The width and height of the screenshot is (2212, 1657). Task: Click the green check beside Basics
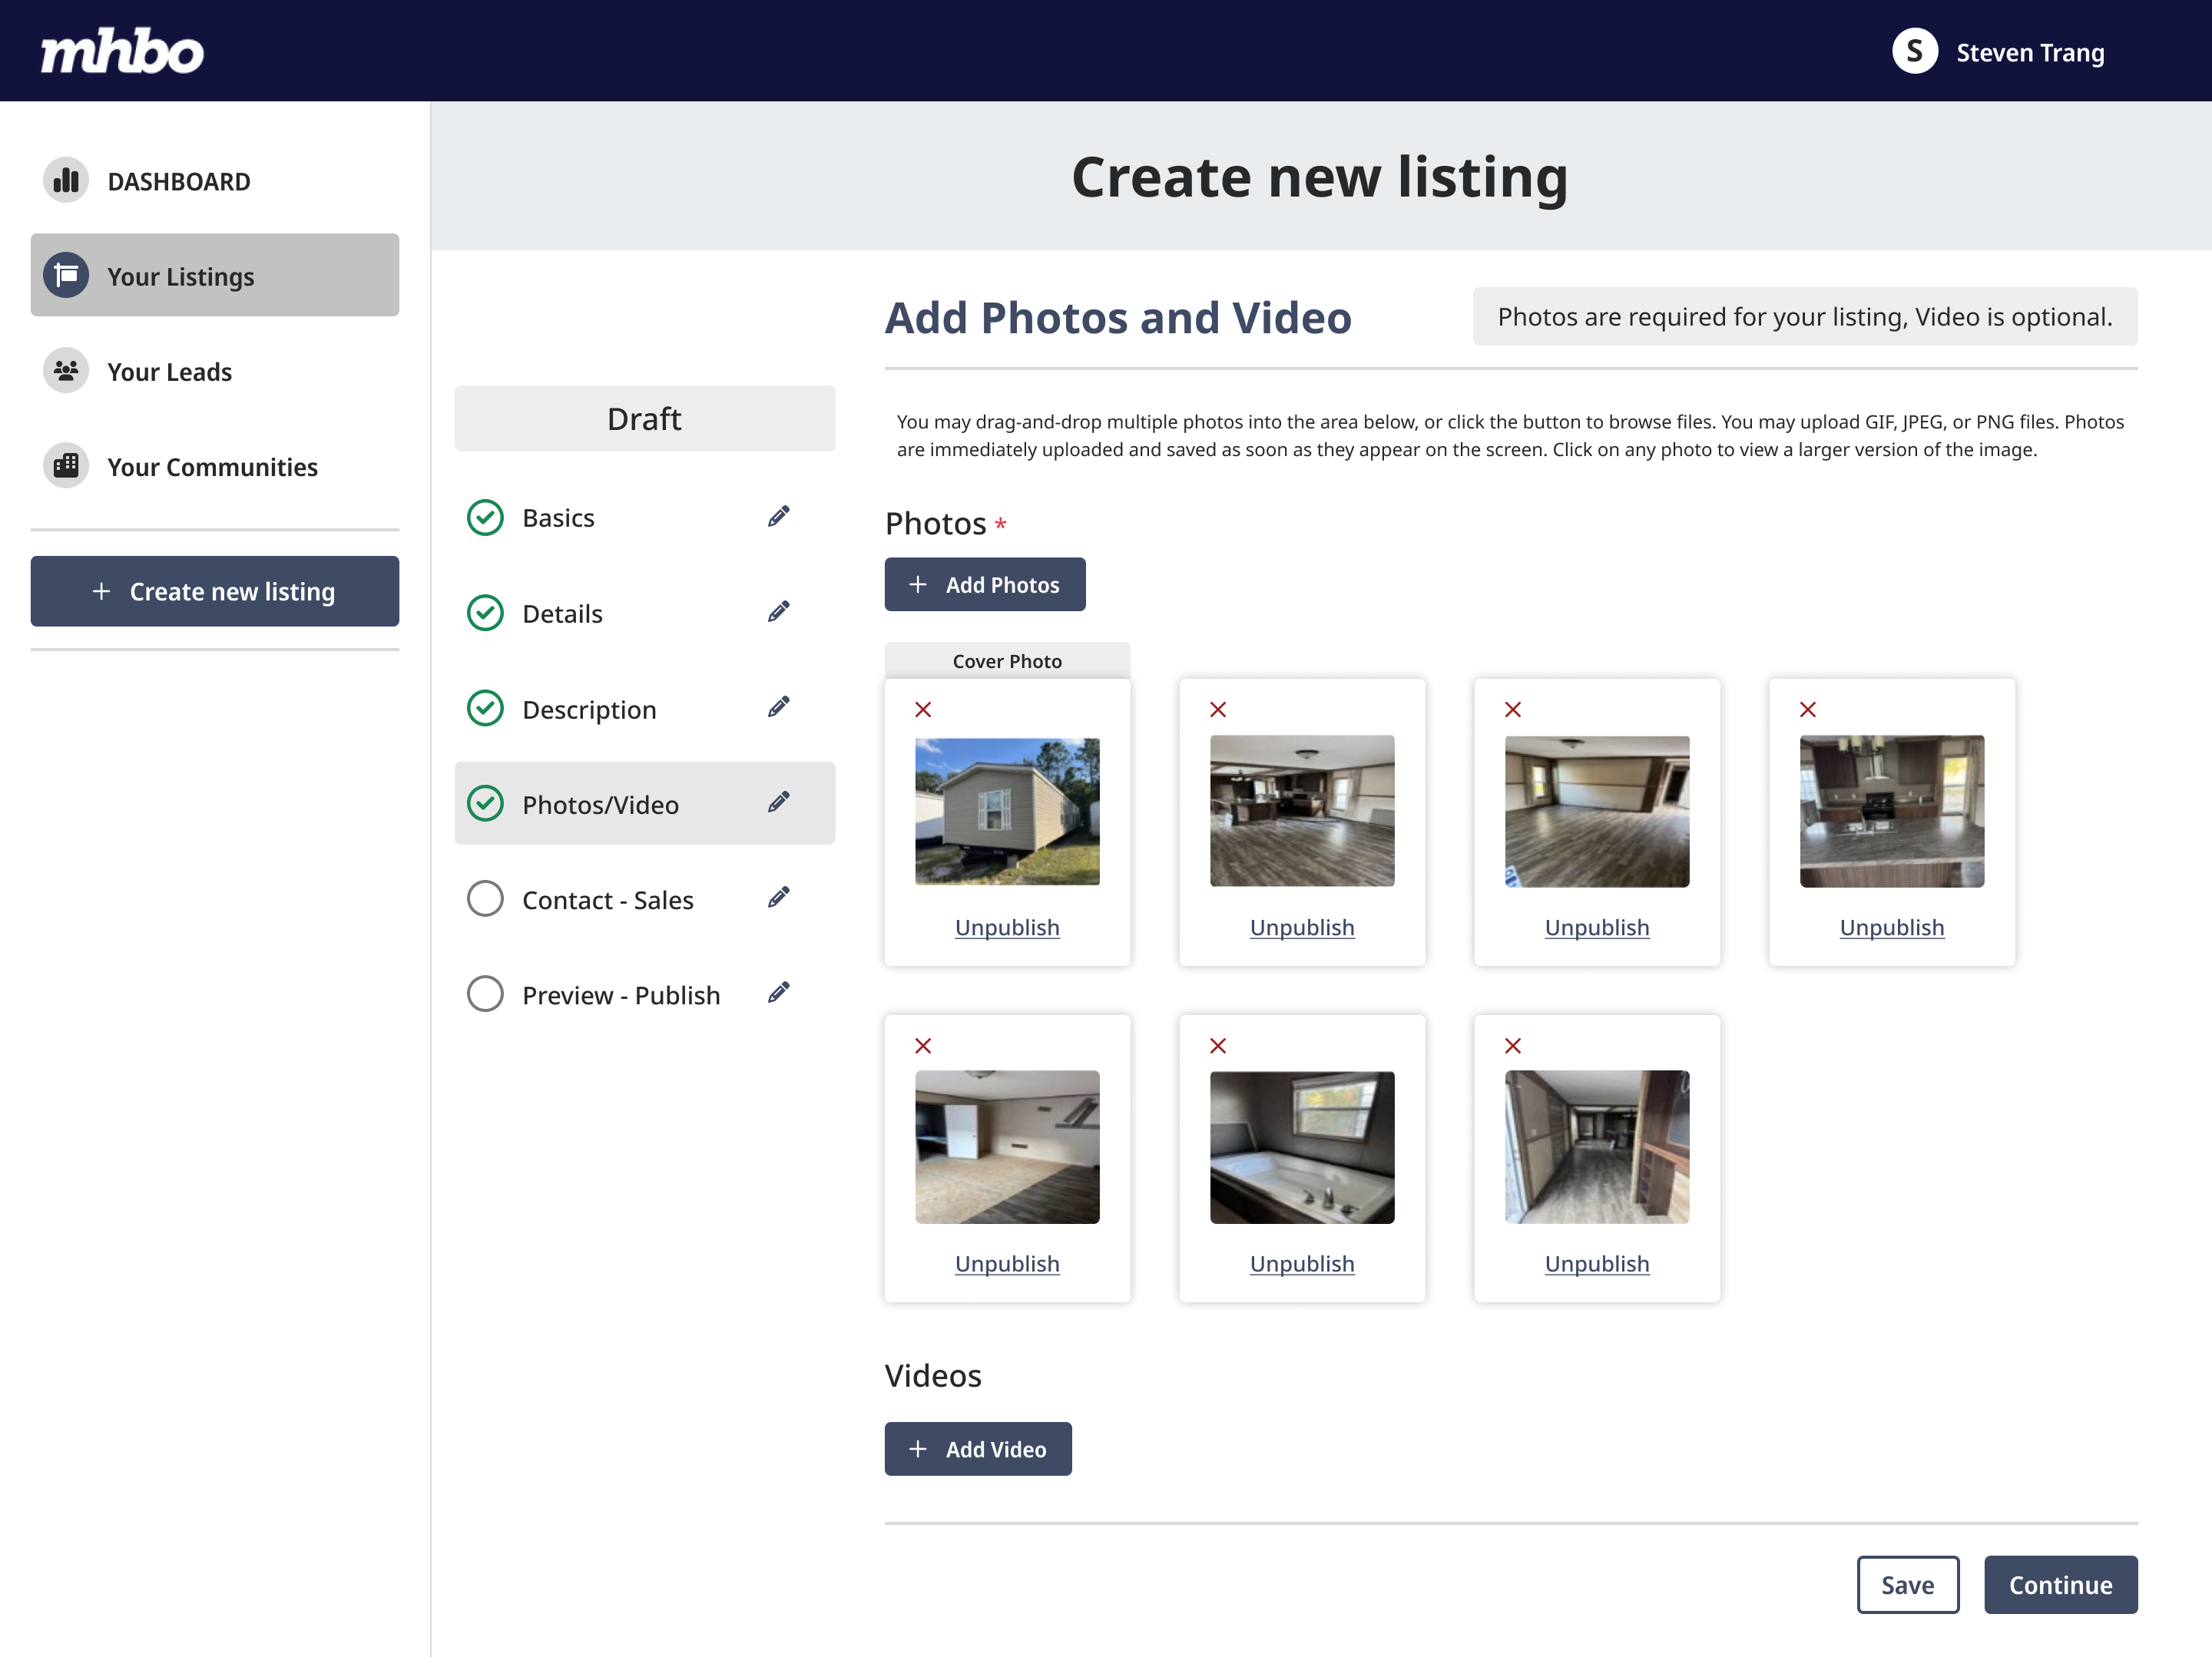(485, 517)
